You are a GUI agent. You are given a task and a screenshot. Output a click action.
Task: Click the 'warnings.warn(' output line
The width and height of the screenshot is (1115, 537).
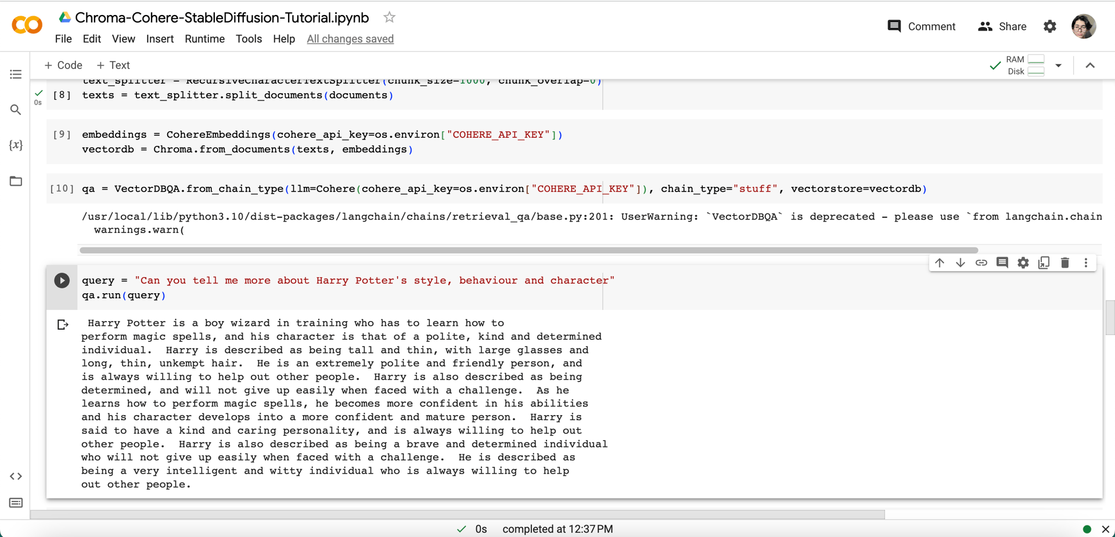139,230
